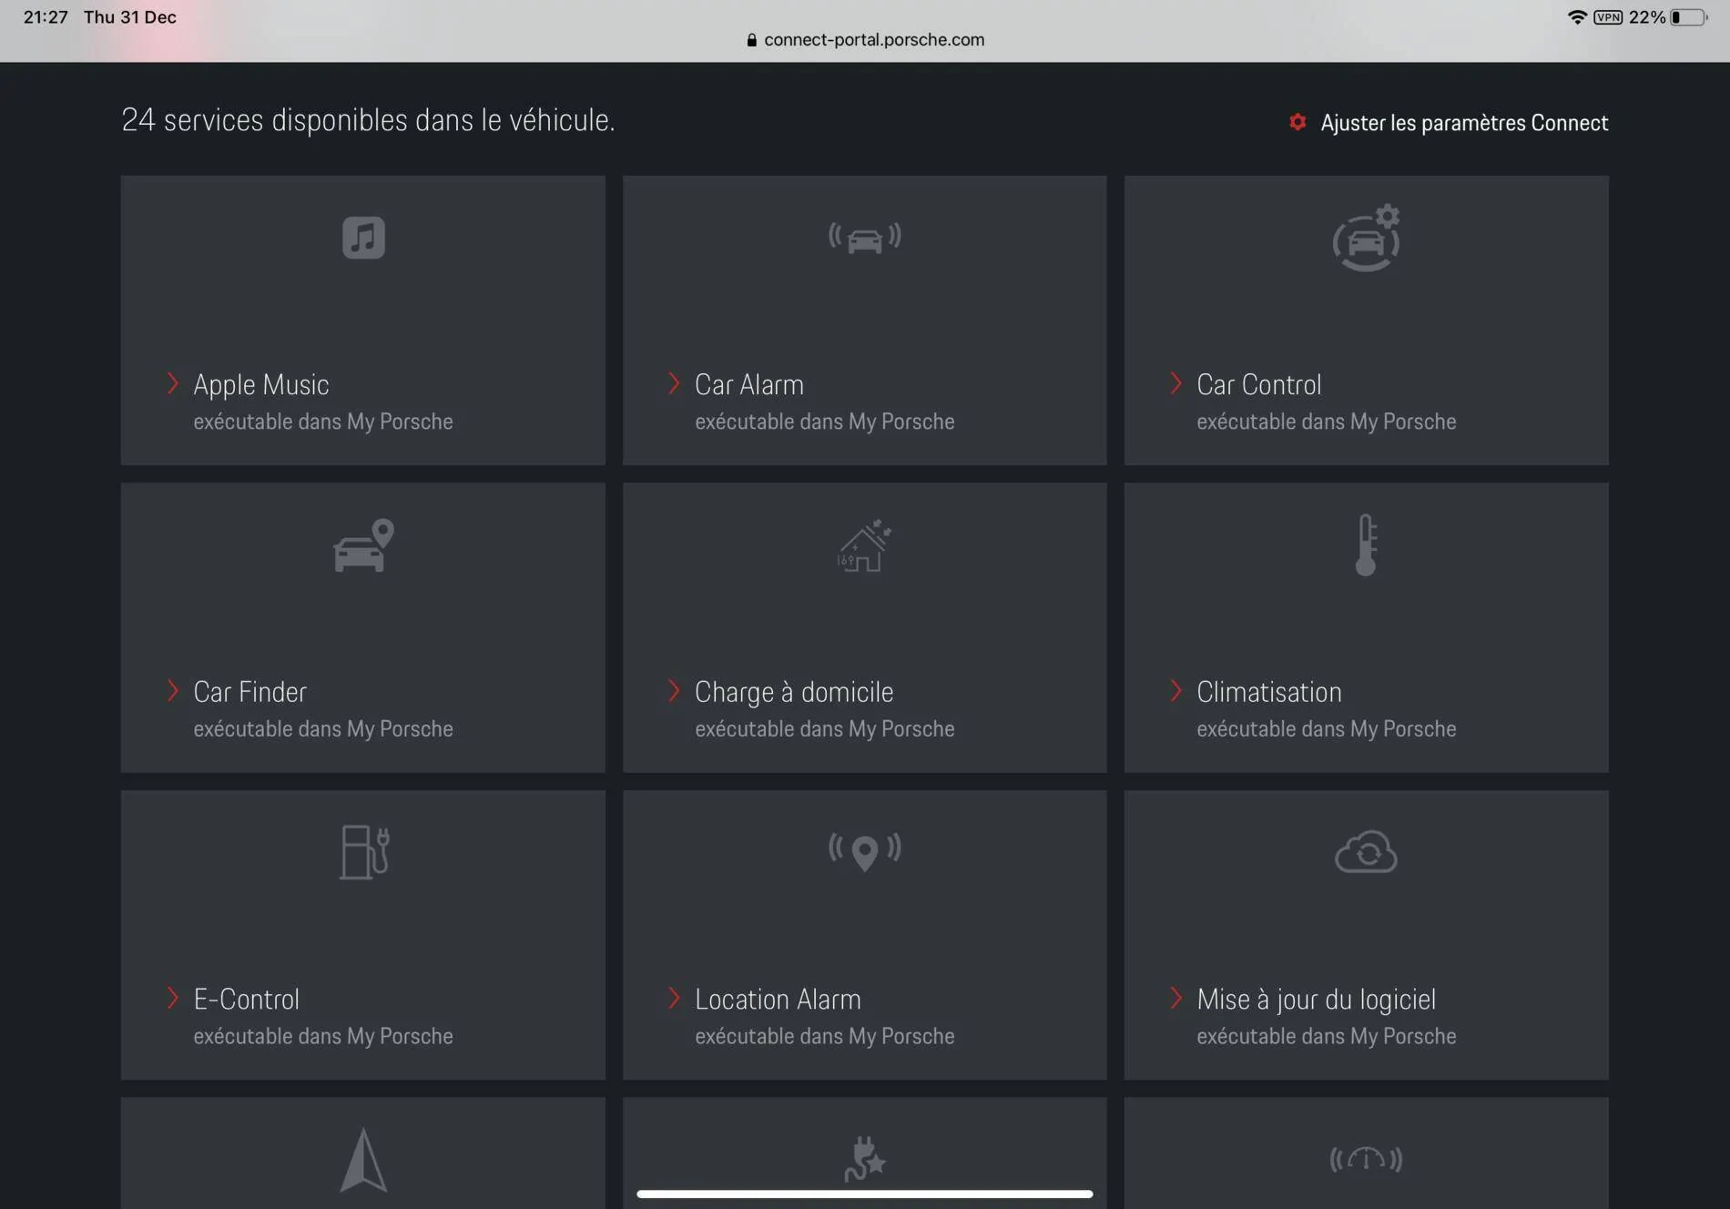Viewport: 1730px width, 1209px height.
Task: Expand the Apple Music red chevron
Action: (x=172, y=383)
